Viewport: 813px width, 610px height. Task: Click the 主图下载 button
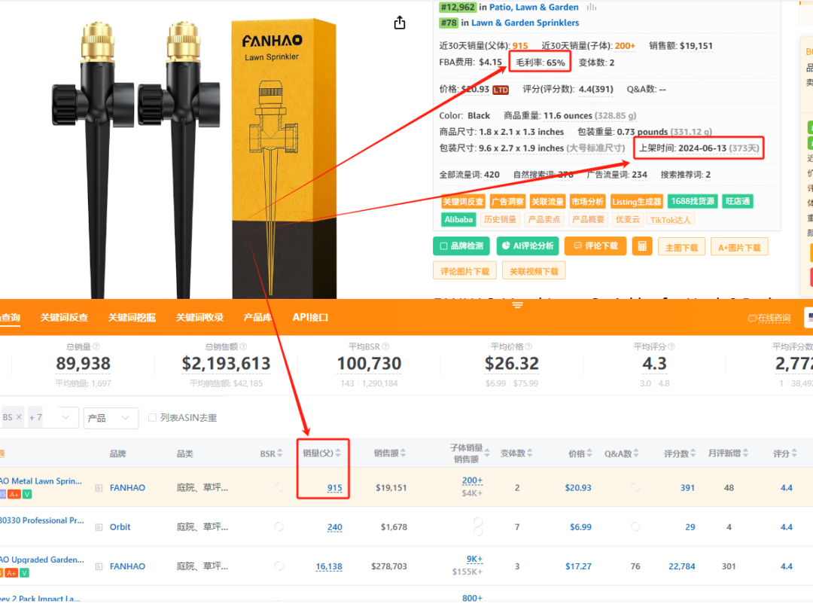point(681,248)
